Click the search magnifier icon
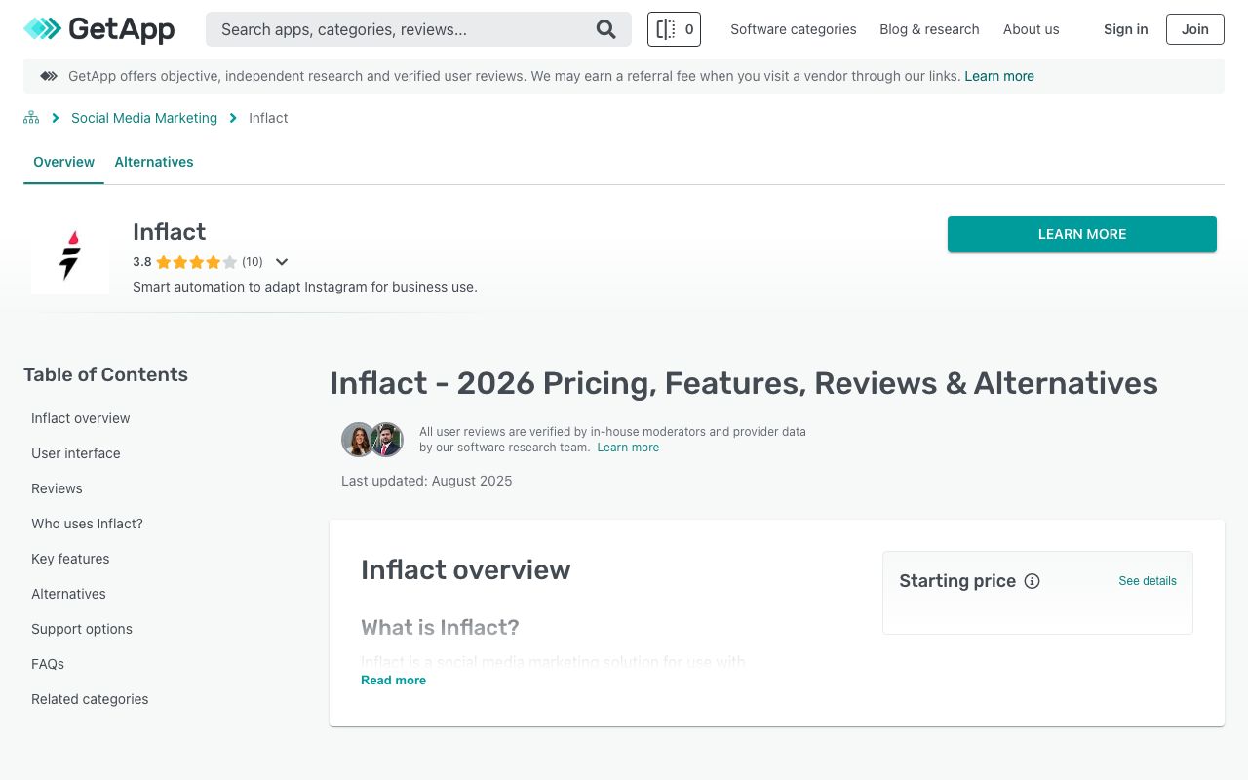This screenshot has width=1248, height=780. [606, 29]
